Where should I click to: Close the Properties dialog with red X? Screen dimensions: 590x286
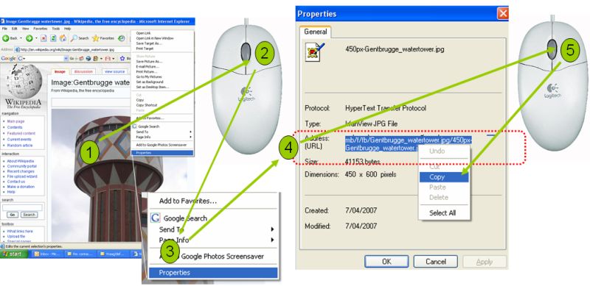(x=503, y=14)
